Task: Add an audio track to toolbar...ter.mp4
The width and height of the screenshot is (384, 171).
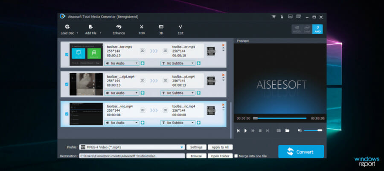Action: click(x=143, y=63)
